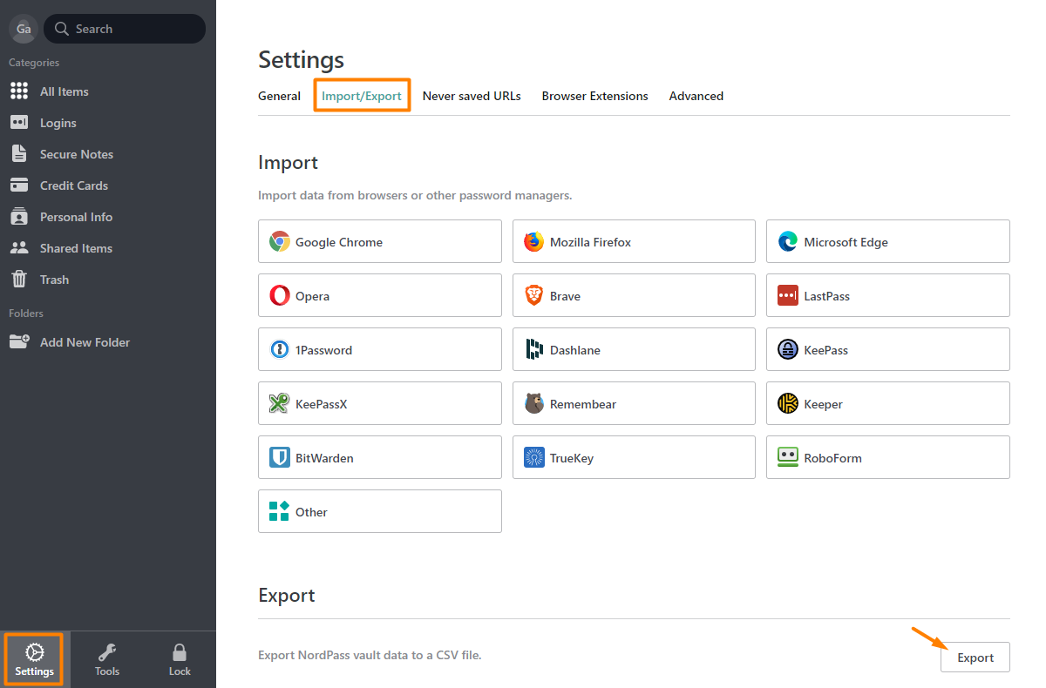The height and width of the screenshot is (688, 1046).
Task: Open Secure Notes icon in sidebar
Action: [19, 153]
